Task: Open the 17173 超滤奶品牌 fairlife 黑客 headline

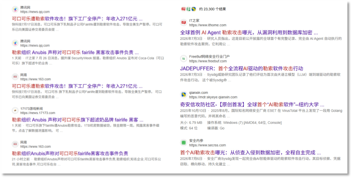Action: pos(78,120)
